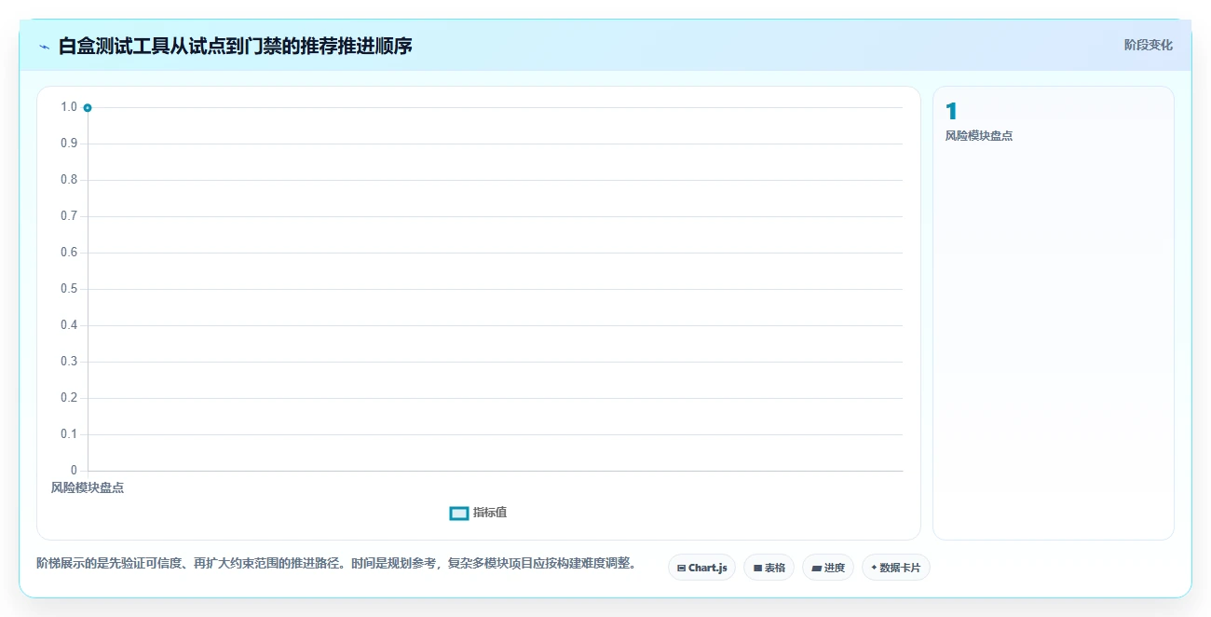Click the footnote text starting with 阶梯展示的是
The image size is (1211, 617).
[x=336, y=563]
